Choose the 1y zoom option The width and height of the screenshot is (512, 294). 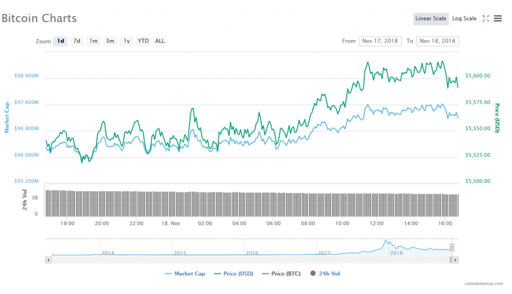[x=126, y=41]
